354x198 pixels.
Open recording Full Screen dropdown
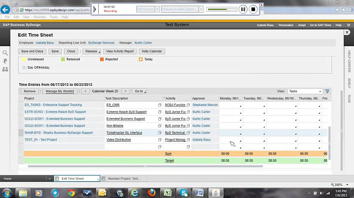coord(157,9)
